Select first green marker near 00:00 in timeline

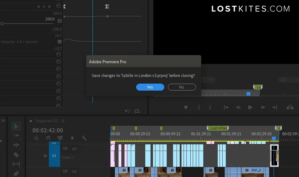click(x=114, y=129)
